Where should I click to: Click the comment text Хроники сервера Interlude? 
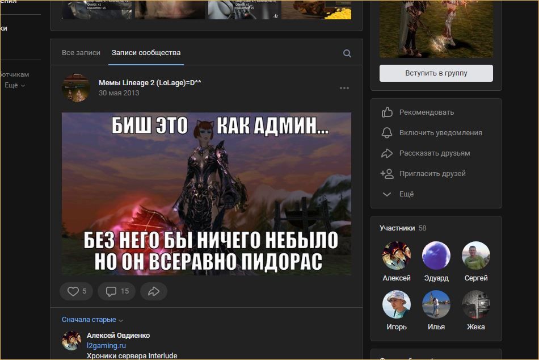[132, 355]
